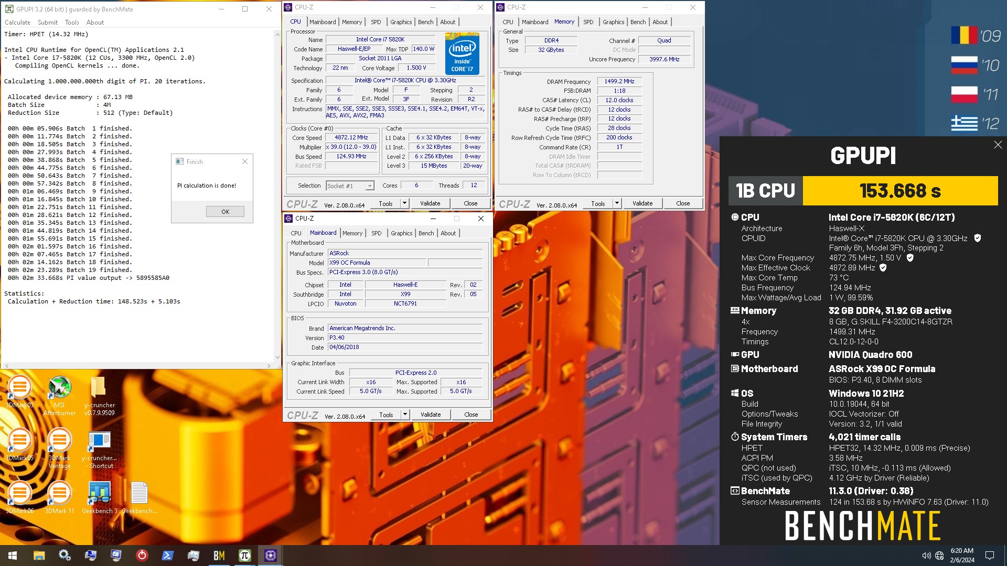Switch to SPD tab in CPU-Z Memory window
Viewport: 1007px width, 566px height.
(588, 22)
